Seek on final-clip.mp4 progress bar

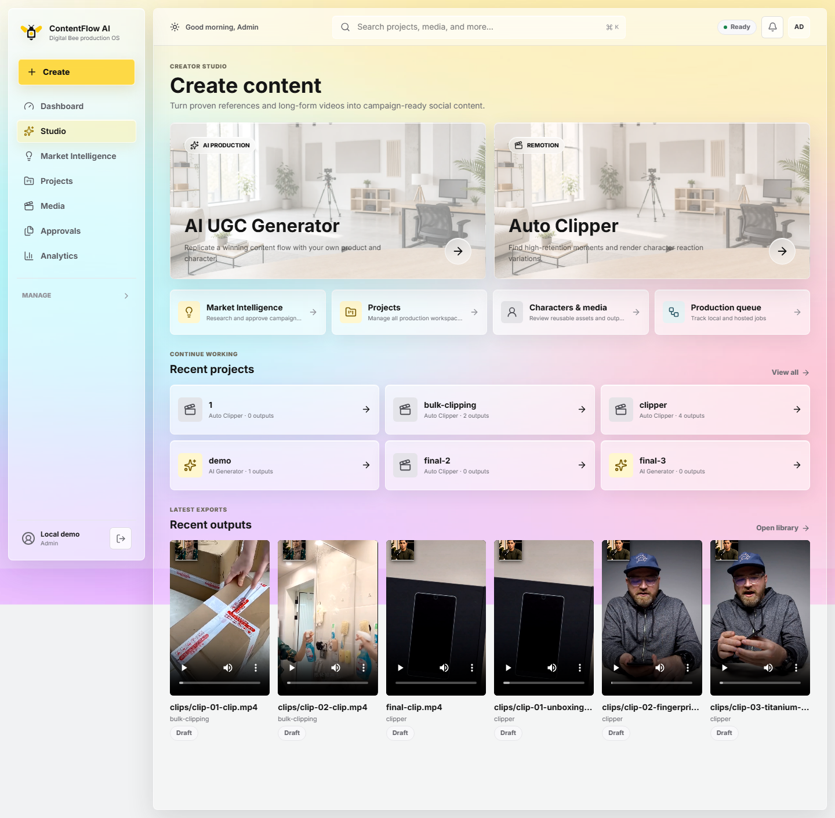436,683
